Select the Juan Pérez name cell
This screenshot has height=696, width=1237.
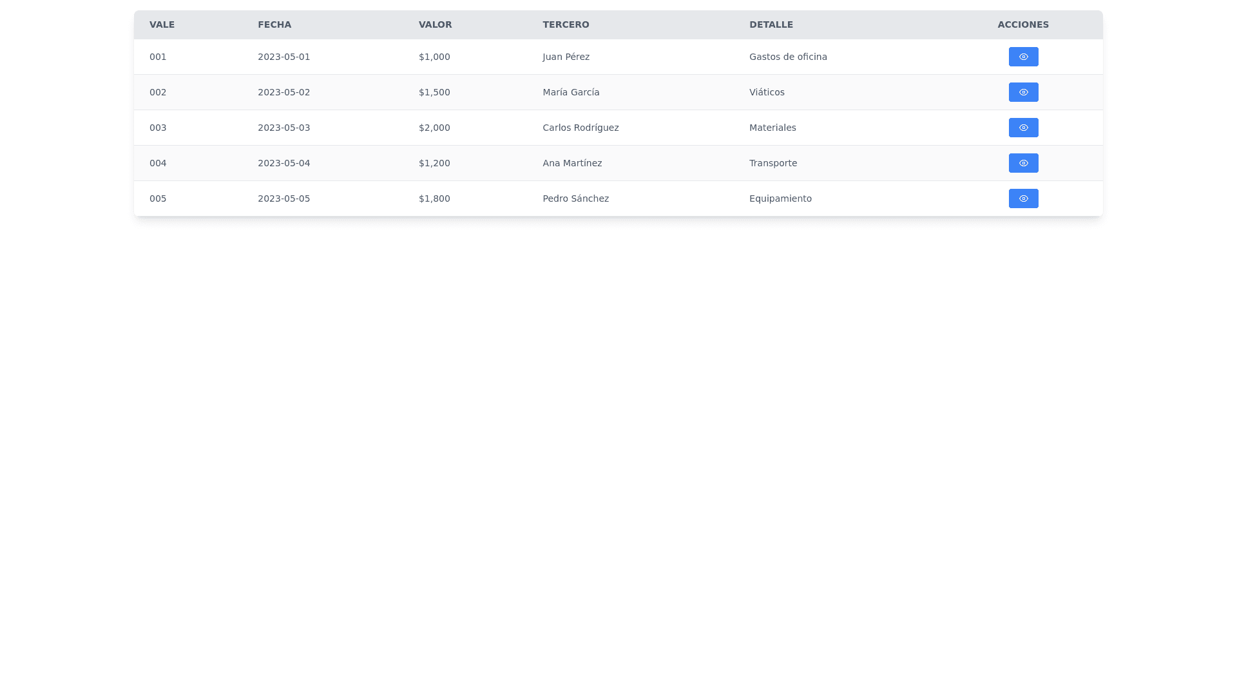pos(566,57)
